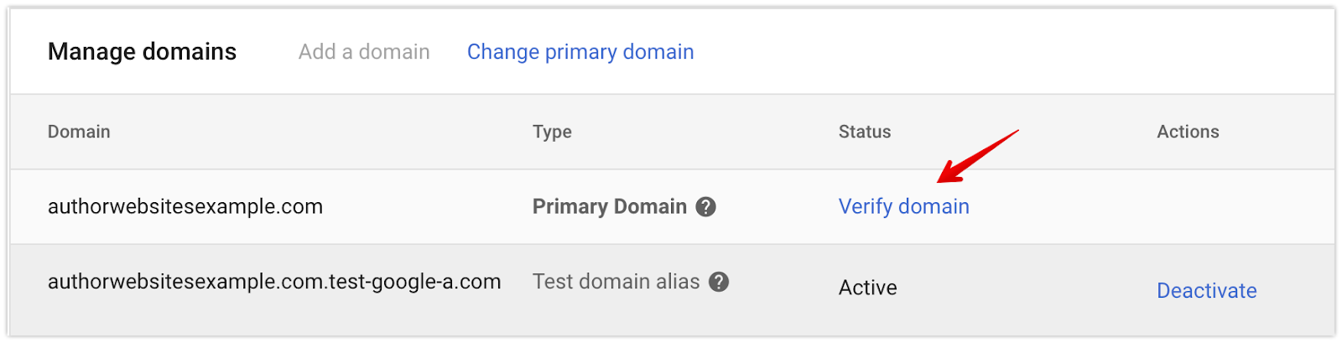This screenshot has height=343, width=1342.
Task: Select the Actions column header
Action: pos(1188,132)
